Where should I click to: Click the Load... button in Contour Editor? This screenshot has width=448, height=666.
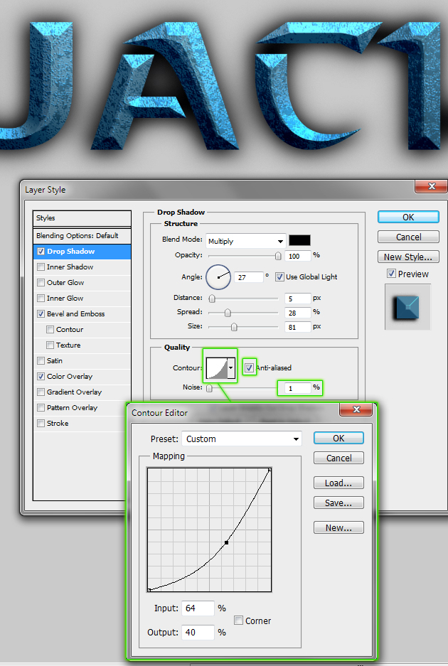(x=338, y=483)
